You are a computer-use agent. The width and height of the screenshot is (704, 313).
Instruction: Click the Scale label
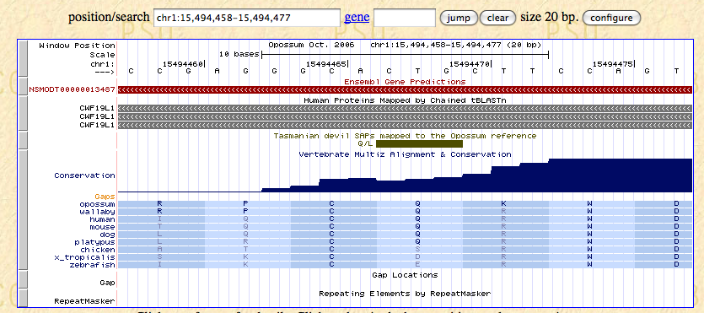(102, 55)
